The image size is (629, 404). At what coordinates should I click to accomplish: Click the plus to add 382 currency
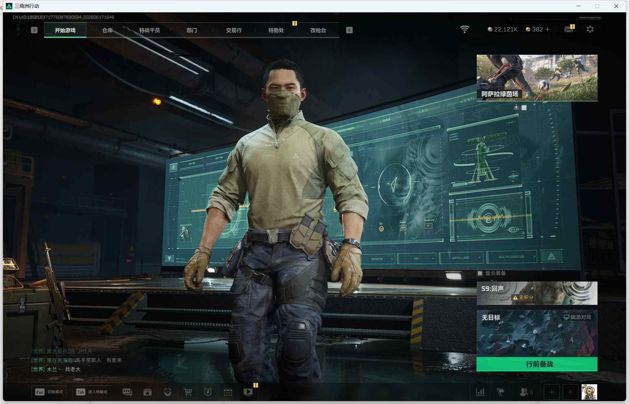click(548, 29)
